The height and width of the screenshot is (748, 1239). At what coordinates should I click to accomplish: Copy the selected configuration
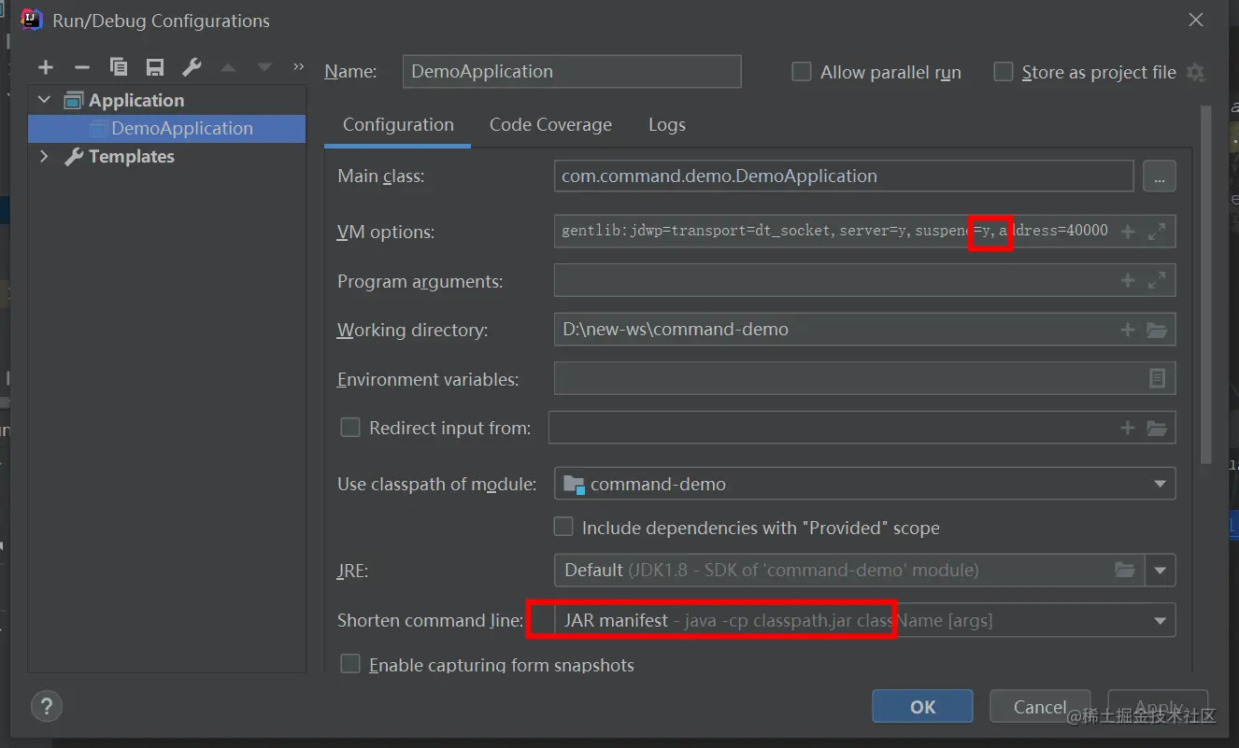119,67
